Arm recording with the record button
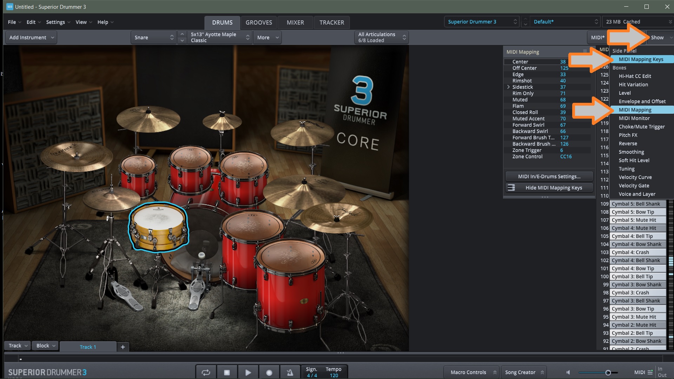674x379 pixels. (x=269, y=372)
